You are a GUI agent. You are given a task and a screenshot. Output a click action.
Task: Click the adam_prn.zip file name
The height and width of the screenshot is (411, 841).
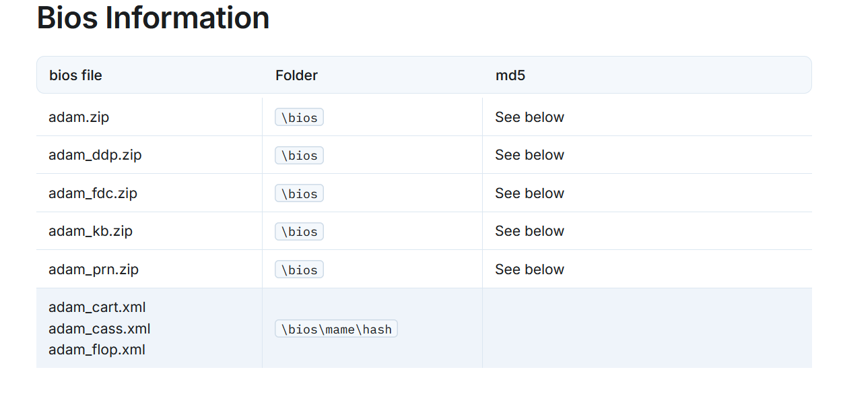point(94,270)
